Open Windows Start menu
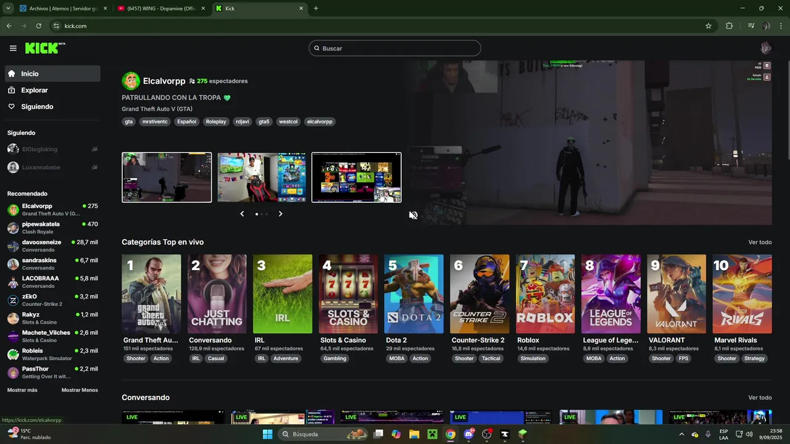 point(267,434)
